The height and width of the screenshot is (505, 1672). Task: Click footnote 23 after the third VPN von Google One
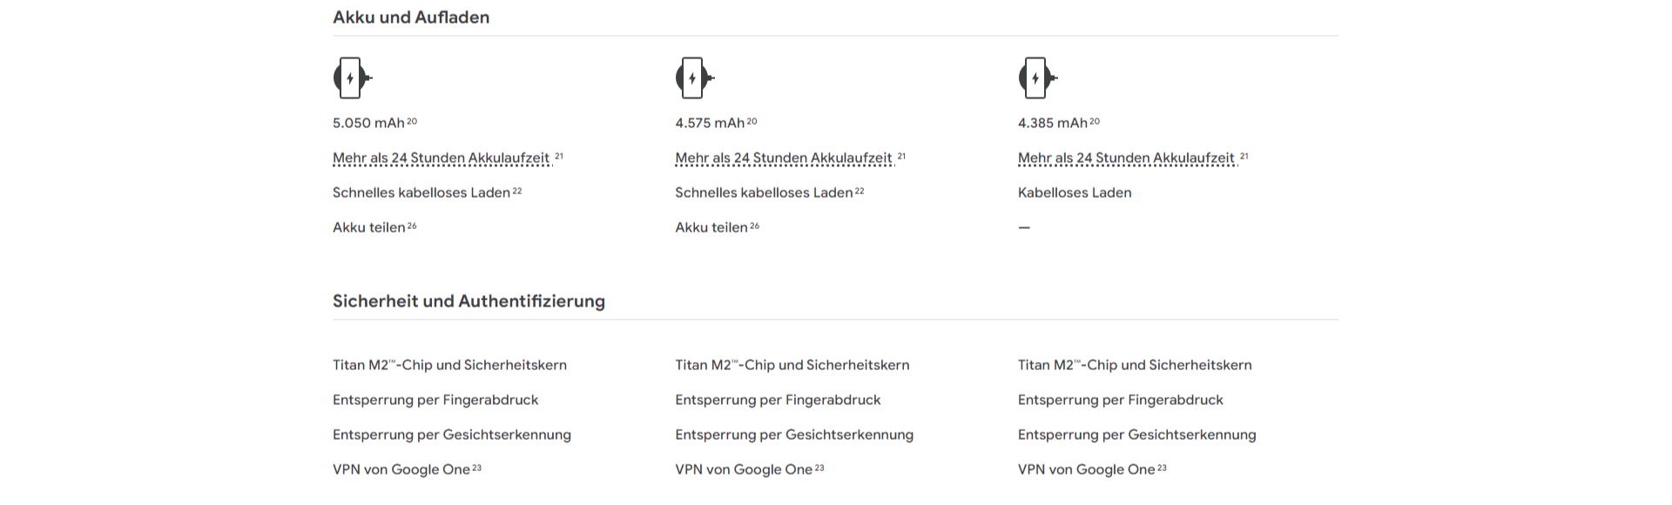pos(1162,468)
